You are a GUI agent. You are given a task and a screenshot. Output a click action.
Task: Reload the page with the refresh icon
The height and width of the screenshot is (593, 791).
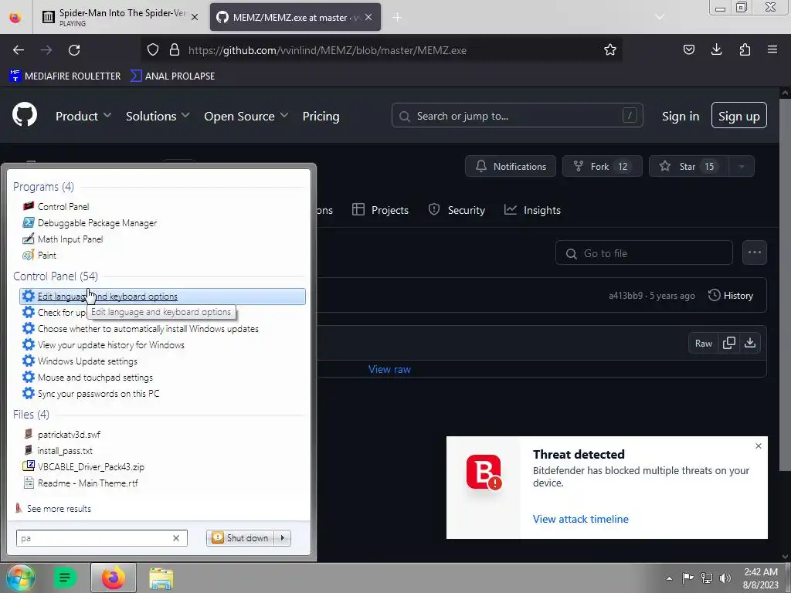click(74, 50)
